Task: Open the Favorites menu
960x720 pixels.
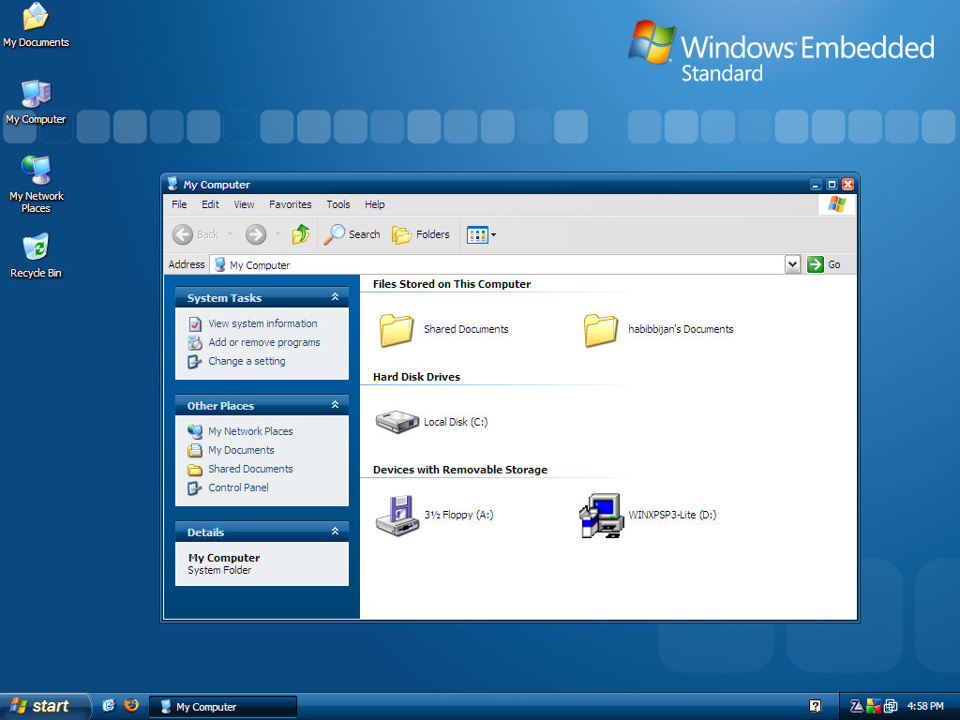Action: tap(291, 204)
